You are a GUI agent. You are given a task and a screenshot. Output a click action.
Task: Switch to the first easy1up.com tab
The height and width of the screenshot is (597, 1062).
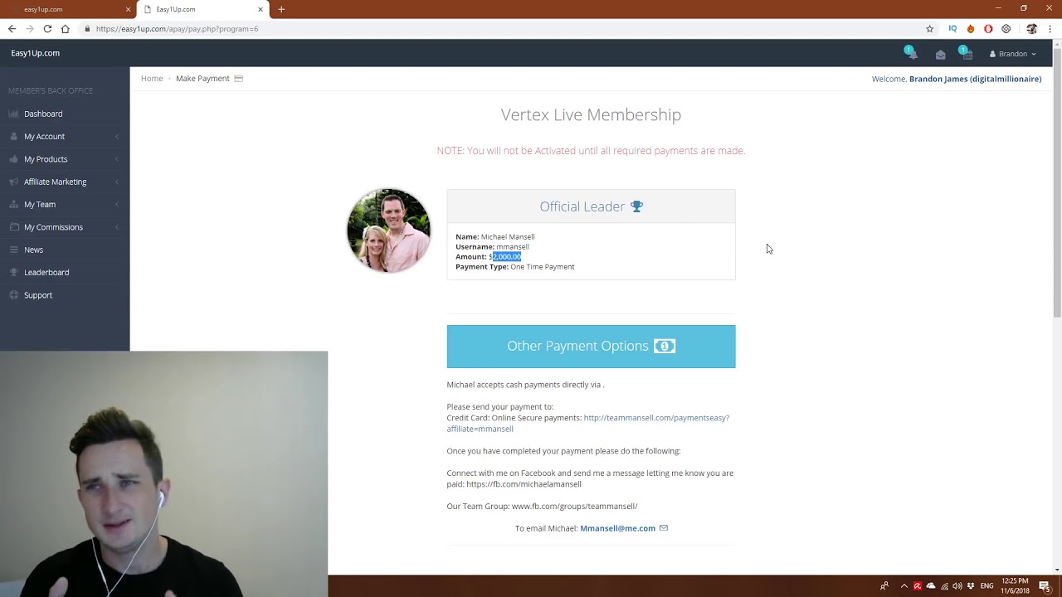(66, 9)
